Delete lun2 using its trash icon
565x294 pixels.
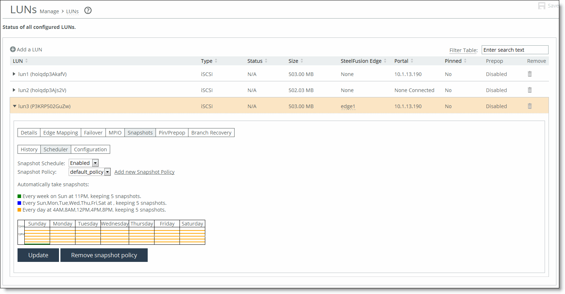coord(530,90)
